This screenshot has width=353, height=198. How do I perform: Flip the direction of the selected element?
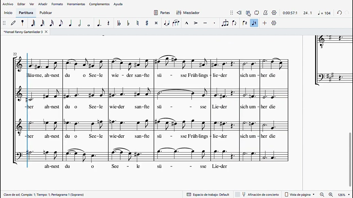234,23
